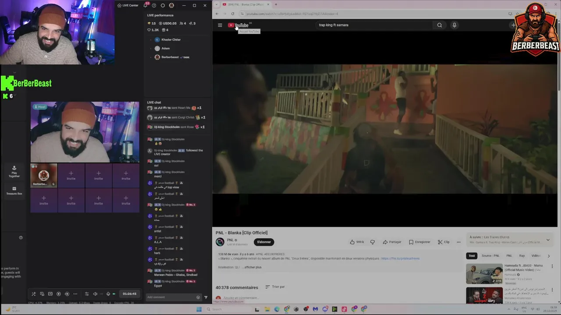Click the Add comment input field

coord(171,297)
